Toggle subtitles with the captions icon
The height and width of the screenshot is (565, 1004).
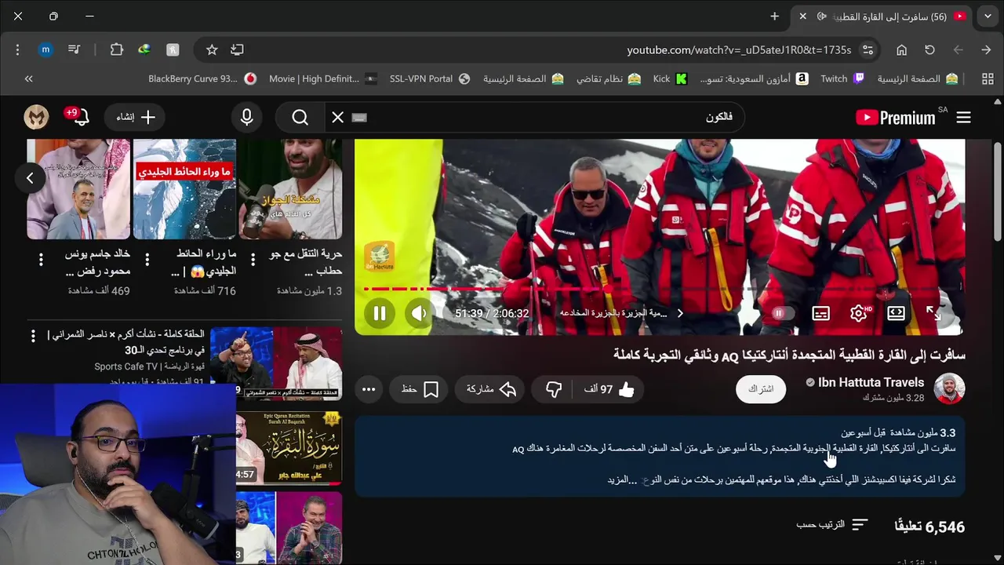click(x=820, y=313)
